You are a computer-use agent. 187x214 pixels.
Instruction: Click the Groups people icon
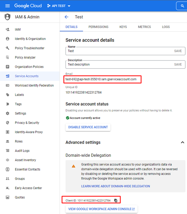click(x=8, y=179)
